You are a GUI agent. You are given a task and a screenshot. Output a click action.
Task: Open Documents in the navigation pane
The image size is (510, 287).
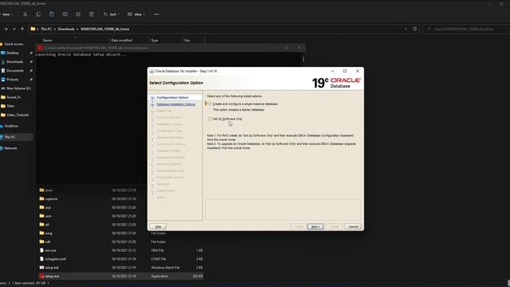coord(15,71)
